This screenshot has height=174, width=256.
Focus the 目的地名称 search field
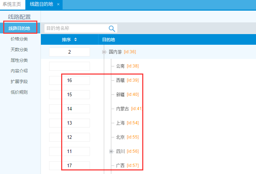(75, 28)
